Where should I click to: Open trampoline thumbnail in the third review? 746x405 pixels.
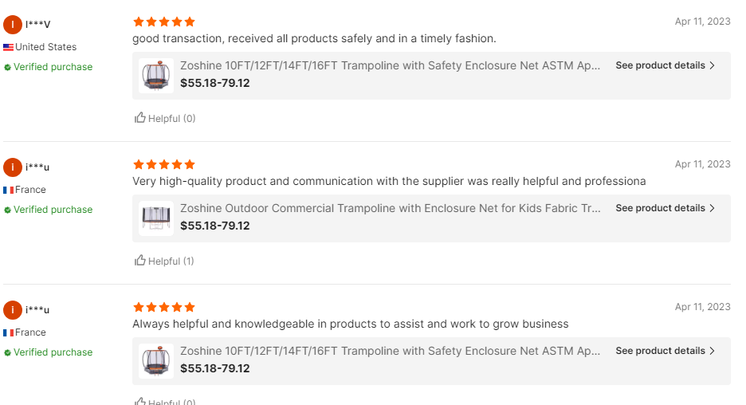tap(156, 361)
